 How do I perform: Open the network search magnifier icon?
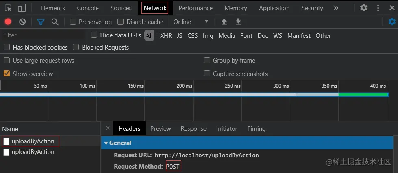[55, 22]
